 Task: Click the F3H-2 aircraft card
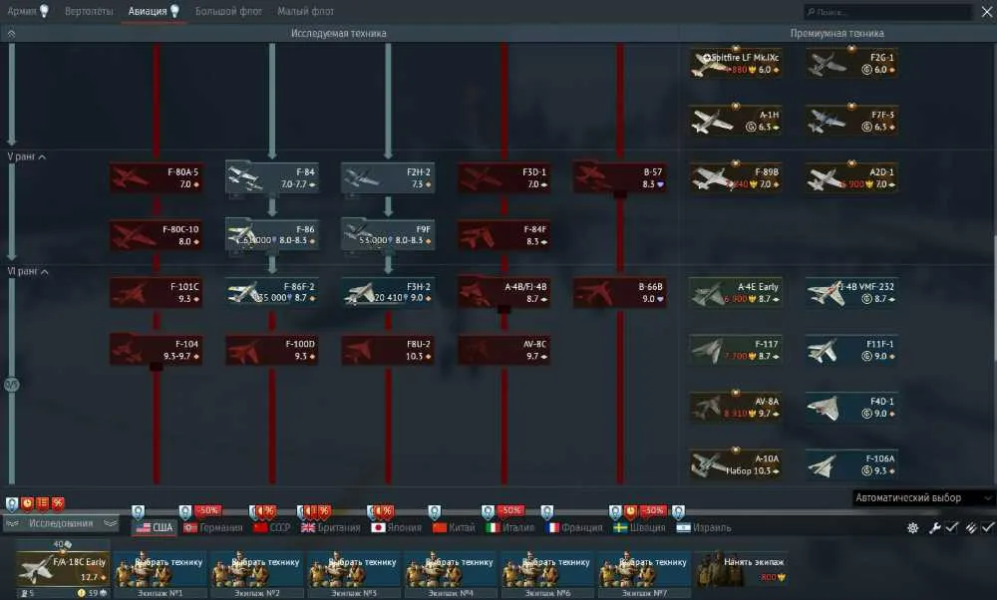[388, 292]
